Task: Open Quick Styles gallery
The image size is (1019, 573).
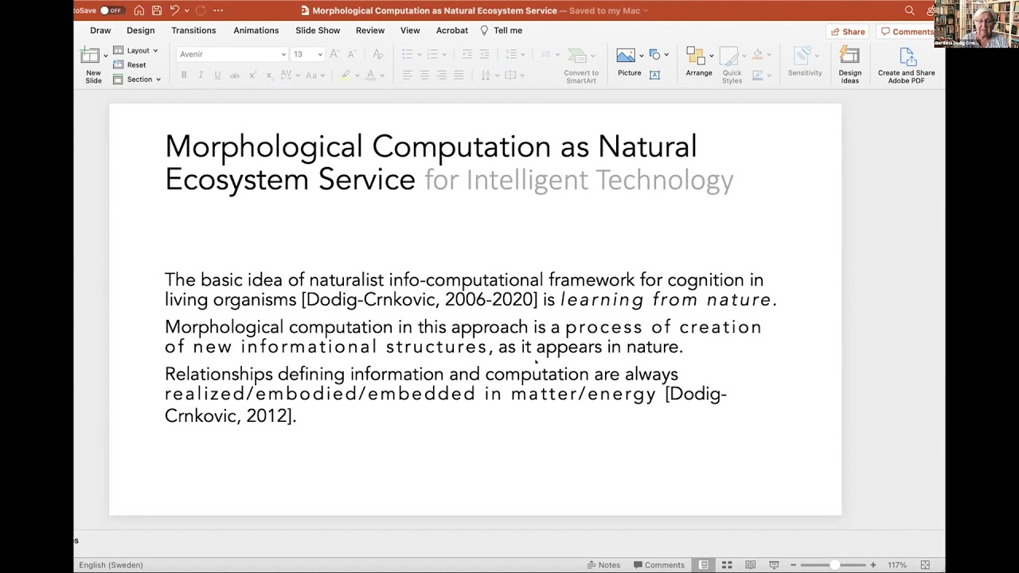Action: pyautogui.click(x=732, y=65)
